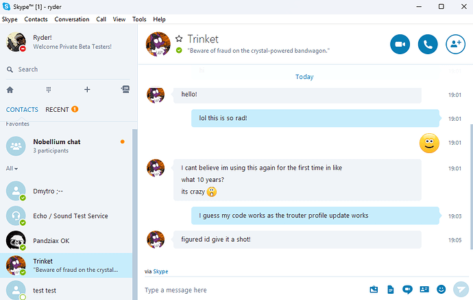Screen dimensions: 473x300
Task: Open the emoticon picker
Action: tap(441, 290)
